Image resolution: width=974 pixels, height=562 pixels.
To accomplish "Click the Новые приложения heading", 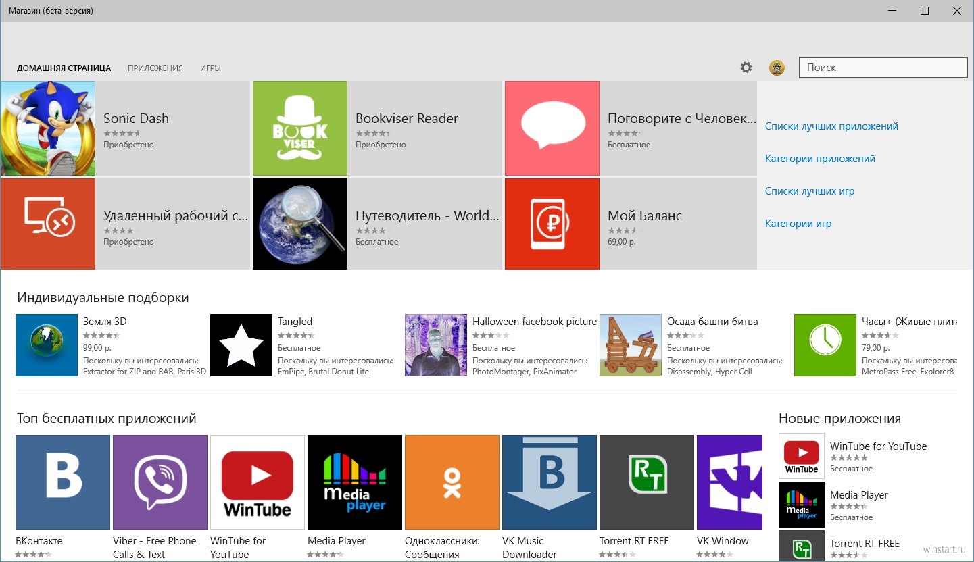I will point(839,419).
